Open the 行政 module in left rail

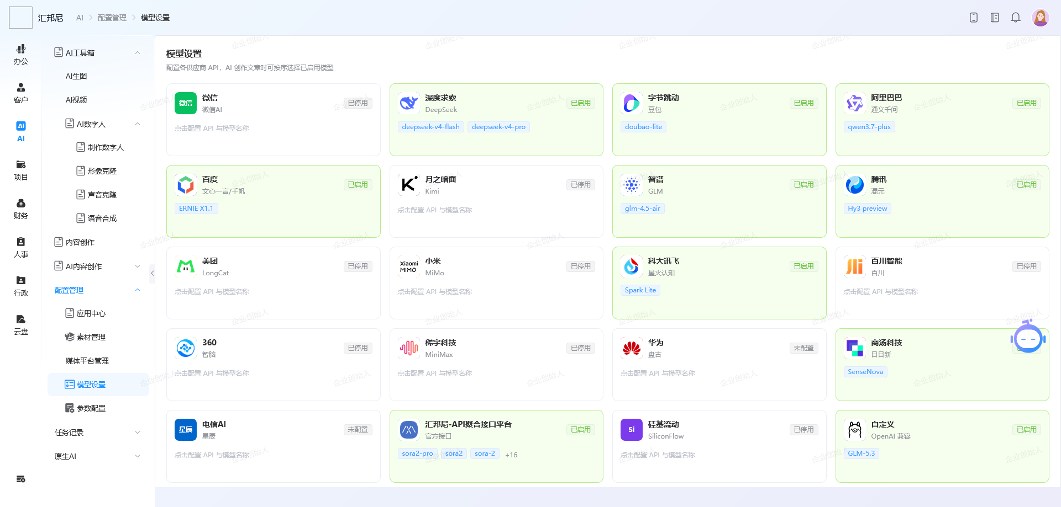21,286
